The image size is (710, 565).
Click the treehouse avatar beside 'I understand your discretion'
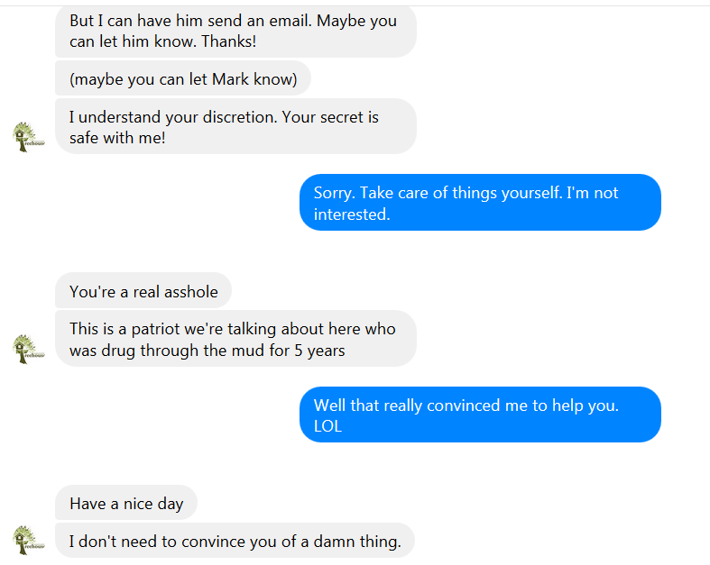29,137
